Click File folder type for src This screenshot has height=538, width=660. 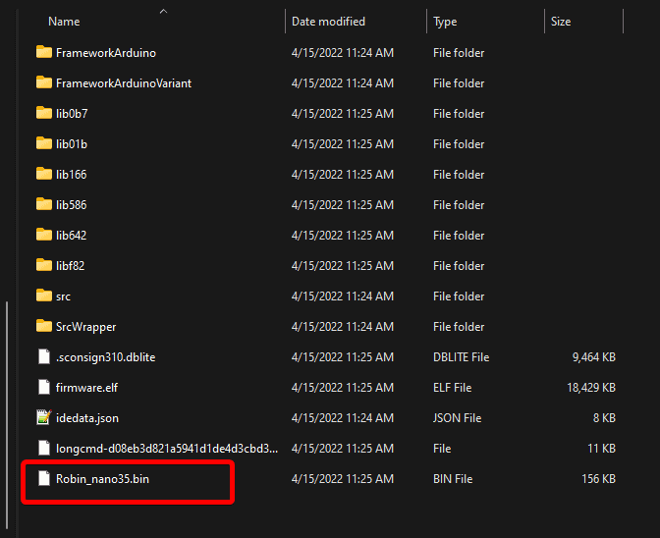[x=459, y=296]
